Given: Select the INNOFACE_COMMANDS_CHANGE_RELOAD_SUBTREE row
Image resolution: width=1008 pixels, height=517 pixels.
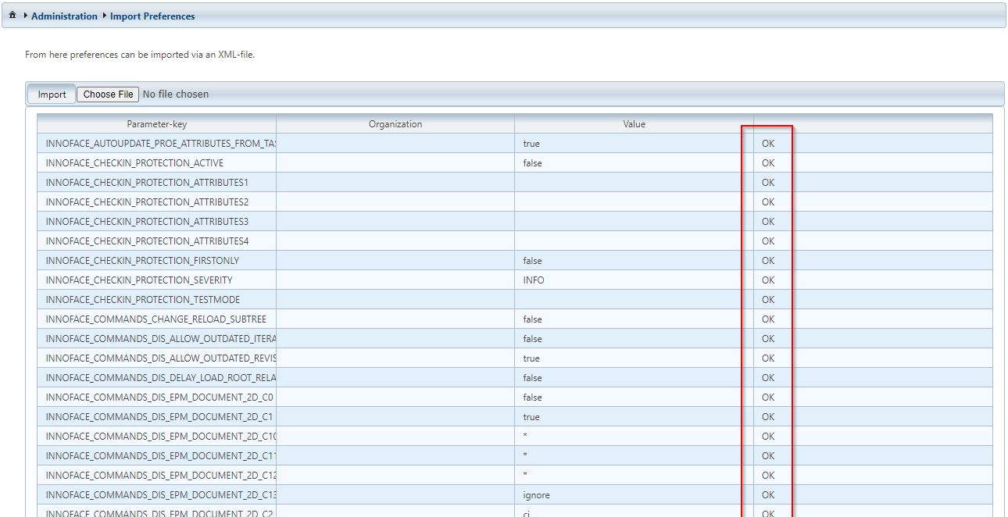Looking at the screenshot, I should (x=156, y=319).
